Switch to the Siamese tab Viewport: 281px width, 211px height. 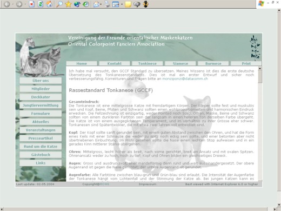click(180, 63)
